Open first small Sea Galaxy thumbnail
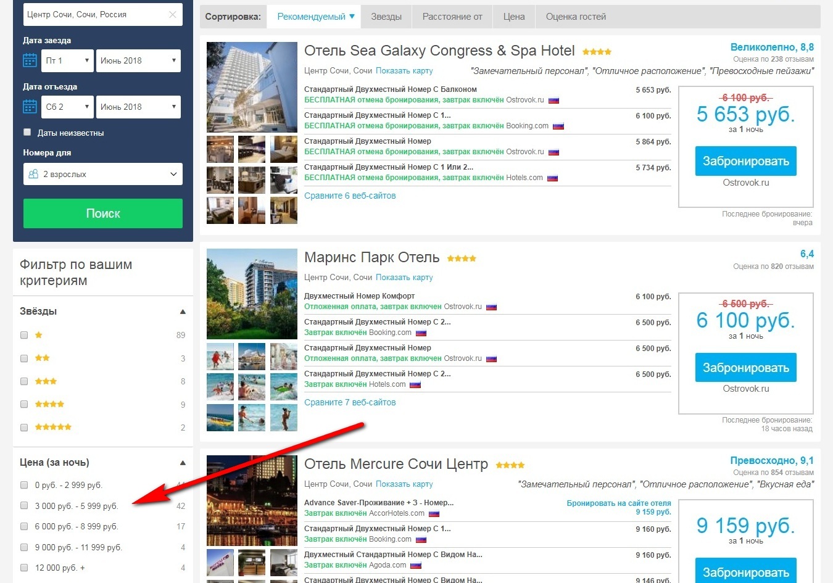The image size is (833, 583). pos(220,149)
